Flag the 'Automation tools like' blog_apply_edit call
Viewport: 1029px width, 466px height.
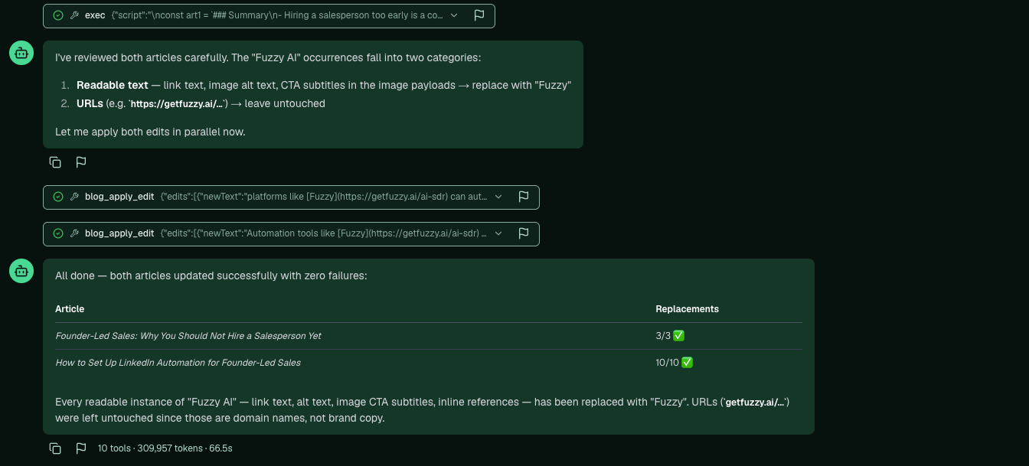pyautogui.click(x=524, y=233)
